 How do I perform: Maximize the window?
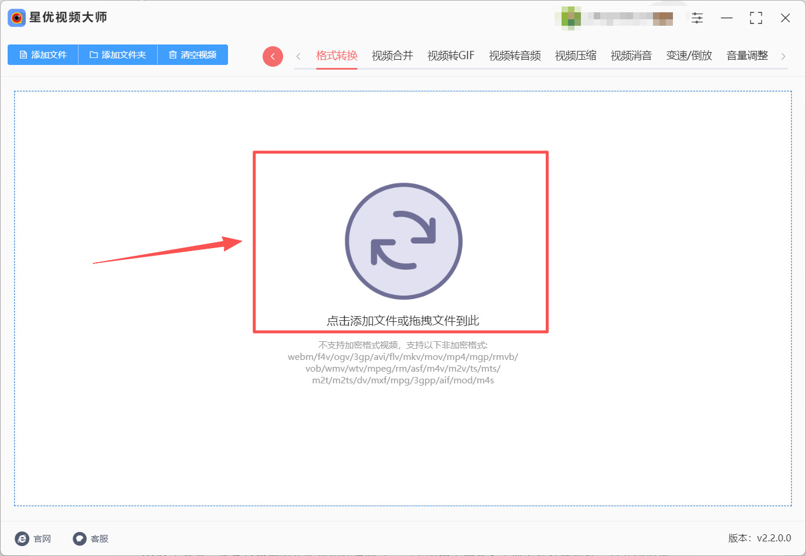pyautogui.click(x=756, y=18)
